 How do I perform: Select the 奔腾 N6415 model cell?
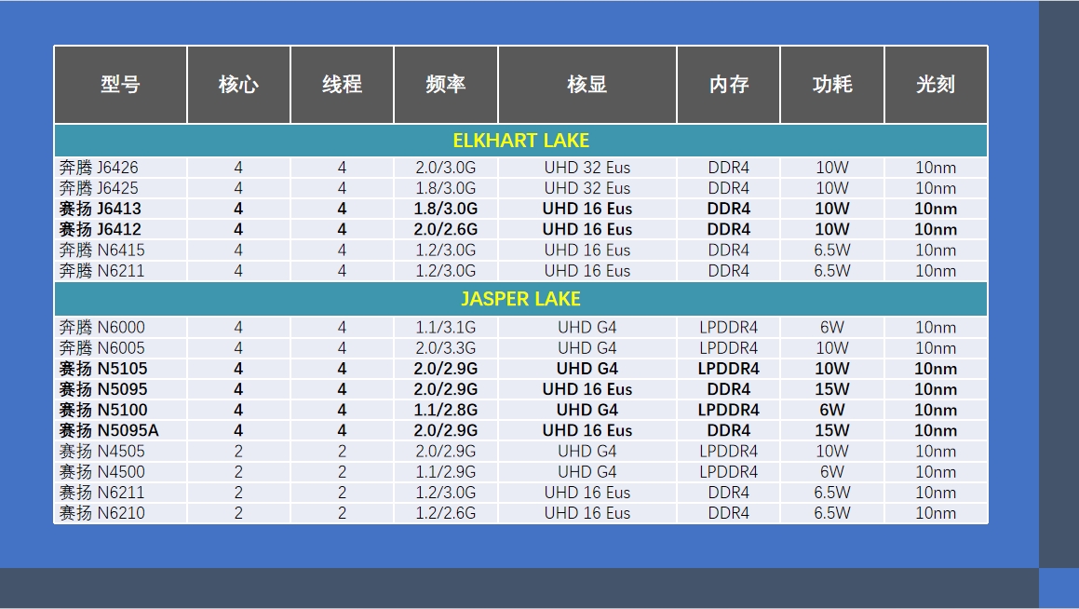[120, 250]
